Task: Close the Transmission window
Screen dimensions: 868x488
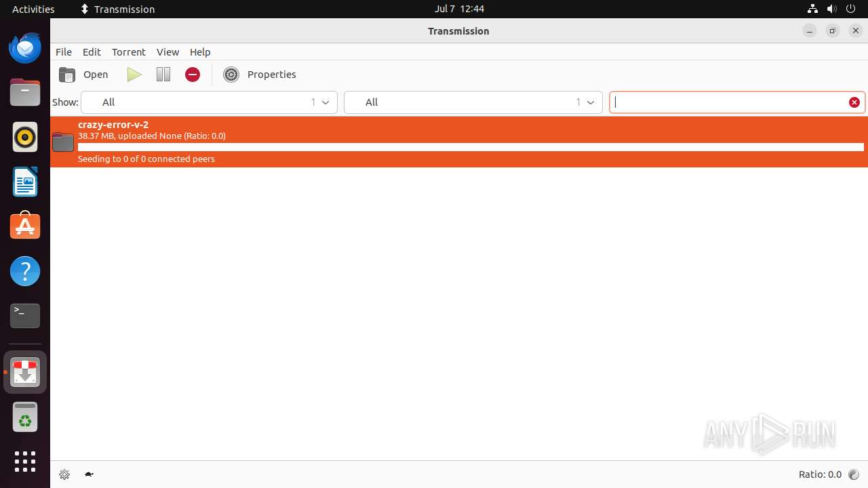Action: (856, 31)
